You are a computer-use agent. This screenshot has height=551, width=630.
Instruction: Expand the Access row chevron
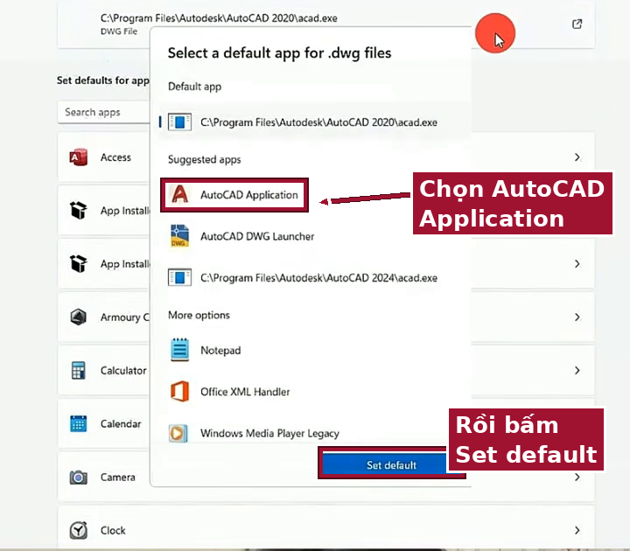click(577, 157)
